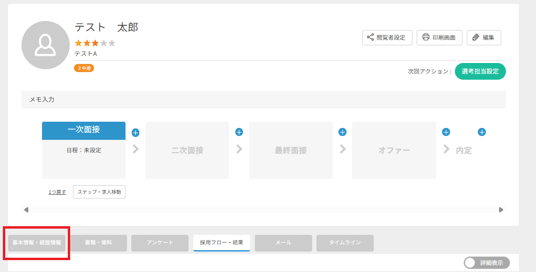Set rating with the fifth star
This screenshot has width=536, height=273.
coord(112,43)
